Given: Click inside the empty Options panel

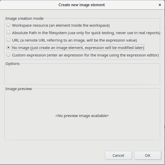Looking at the screenshot, I should (x=82, y=75).
